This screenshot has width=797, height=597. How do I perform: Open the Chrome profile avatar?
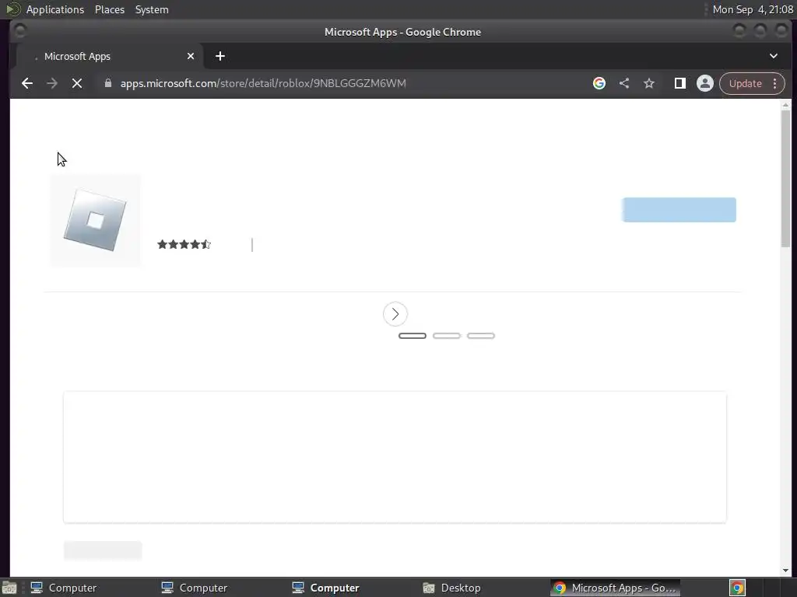pyautogui.click(x=705, y=83)
